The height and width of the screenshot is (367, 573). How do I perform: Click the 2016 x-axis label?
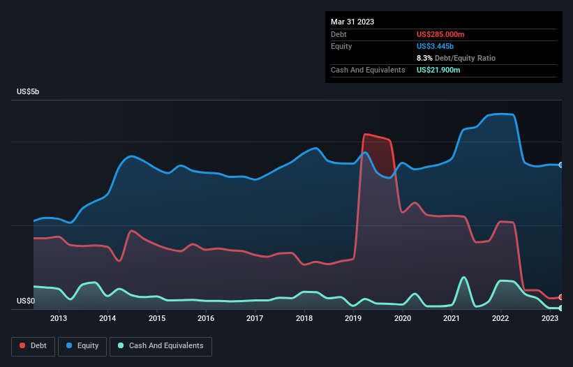(x=206, y=318)
